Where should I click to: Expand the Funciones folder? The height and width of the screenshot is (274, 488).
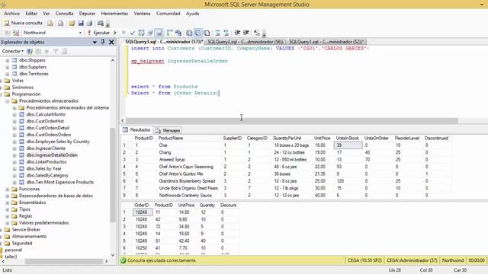pos(7,190)
